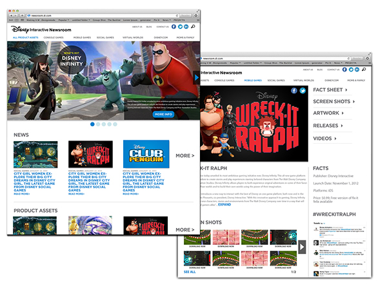Click MORE > beside the News thumbnails
387x290 pixels.
(185, 155)
